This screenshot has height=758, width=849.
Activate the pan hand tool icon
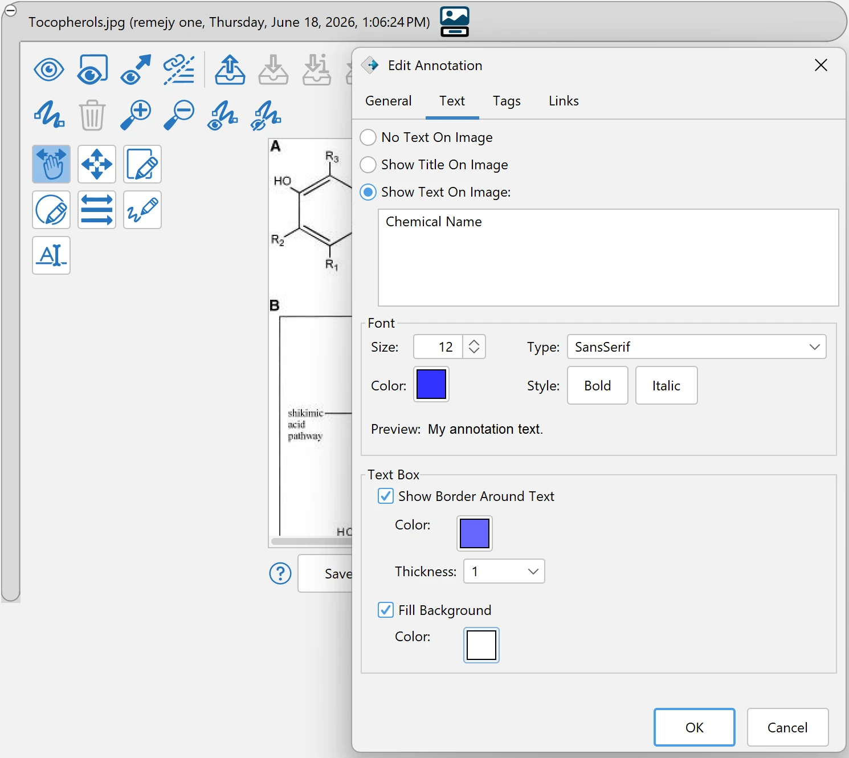tap(51, 164)
